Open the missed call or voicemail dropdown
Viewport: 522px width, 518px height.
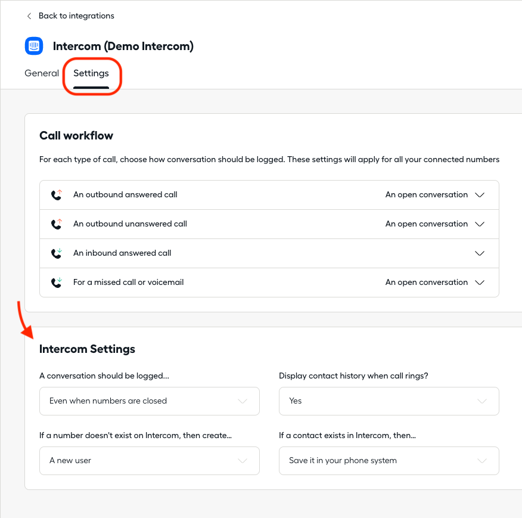(479, 283)
